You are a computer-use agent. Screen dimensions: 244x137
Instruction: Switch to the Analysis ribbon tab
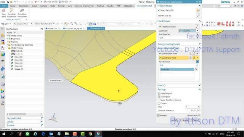pyautogui.click(x=100, y=6)
